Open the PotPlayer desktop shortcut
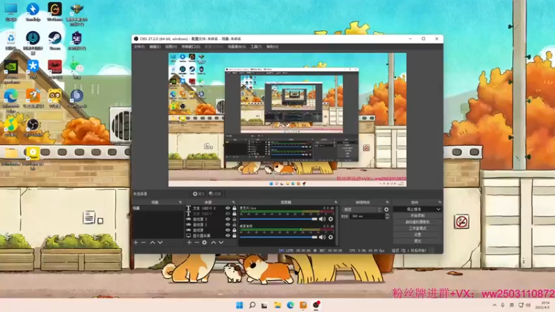 [33, 159]
